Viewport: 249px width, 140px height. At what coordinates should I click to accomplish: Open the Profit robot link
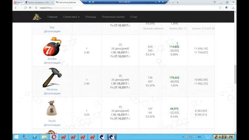click(52, 121)
